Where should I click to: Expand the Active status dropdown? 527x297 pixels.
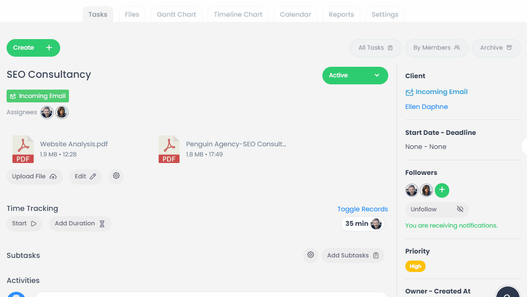click(355, 75)
